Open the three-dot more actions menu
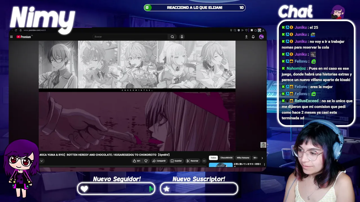 204,161
